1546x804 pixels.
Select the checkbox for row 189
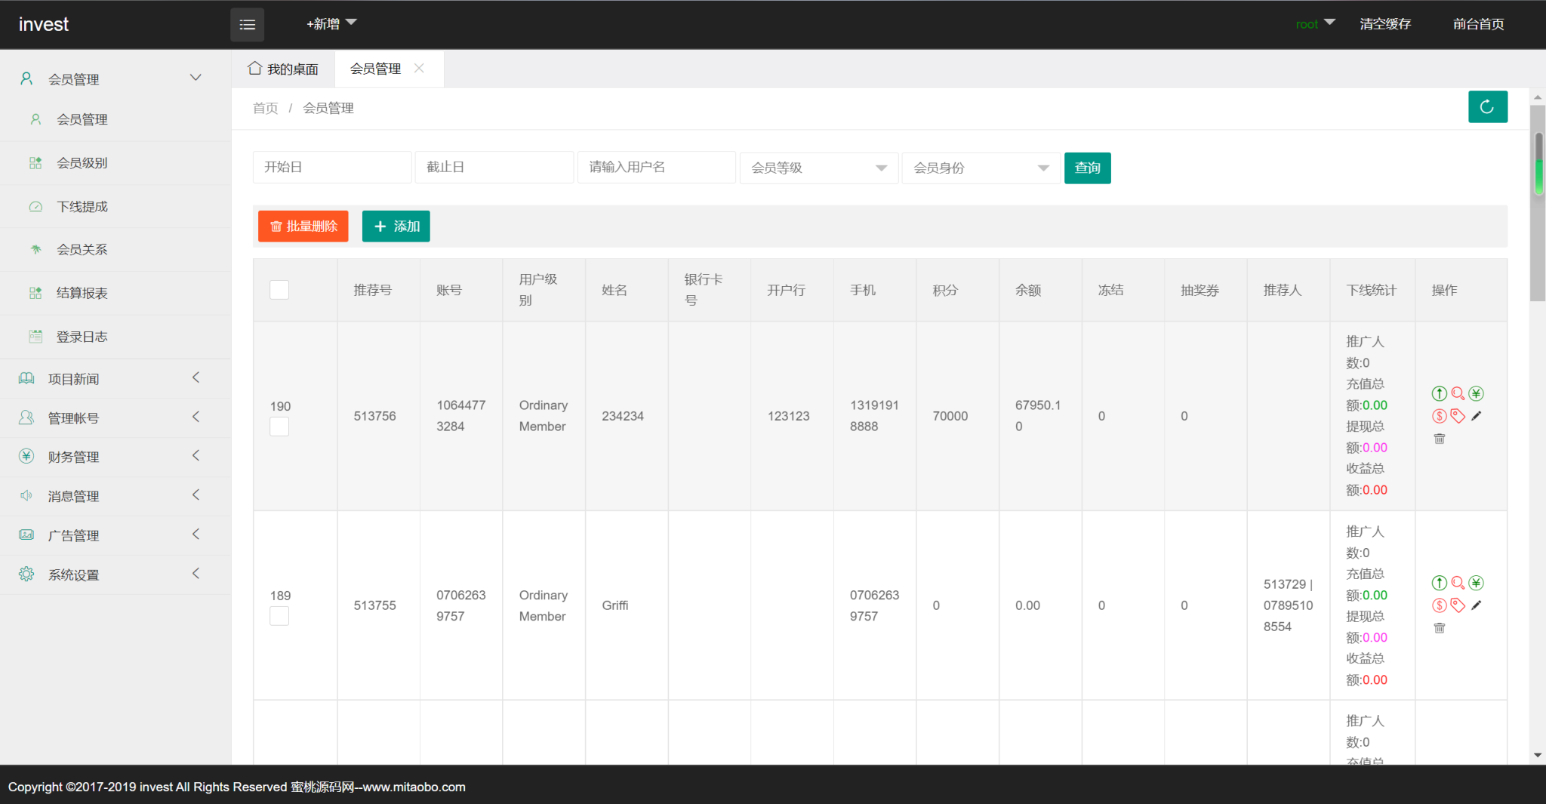click(x=279, y=616)
